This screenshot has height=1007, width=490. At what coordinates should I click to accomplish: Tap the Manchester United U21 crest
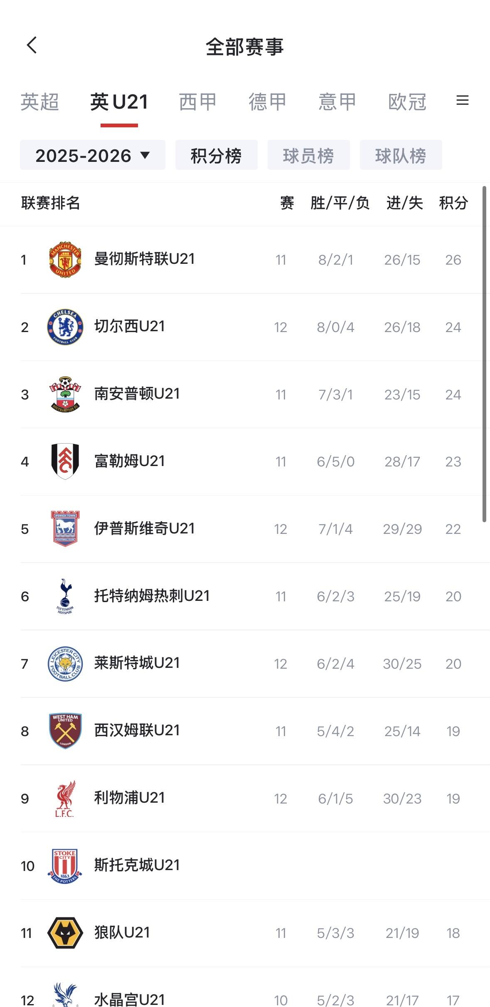(65, 260)
